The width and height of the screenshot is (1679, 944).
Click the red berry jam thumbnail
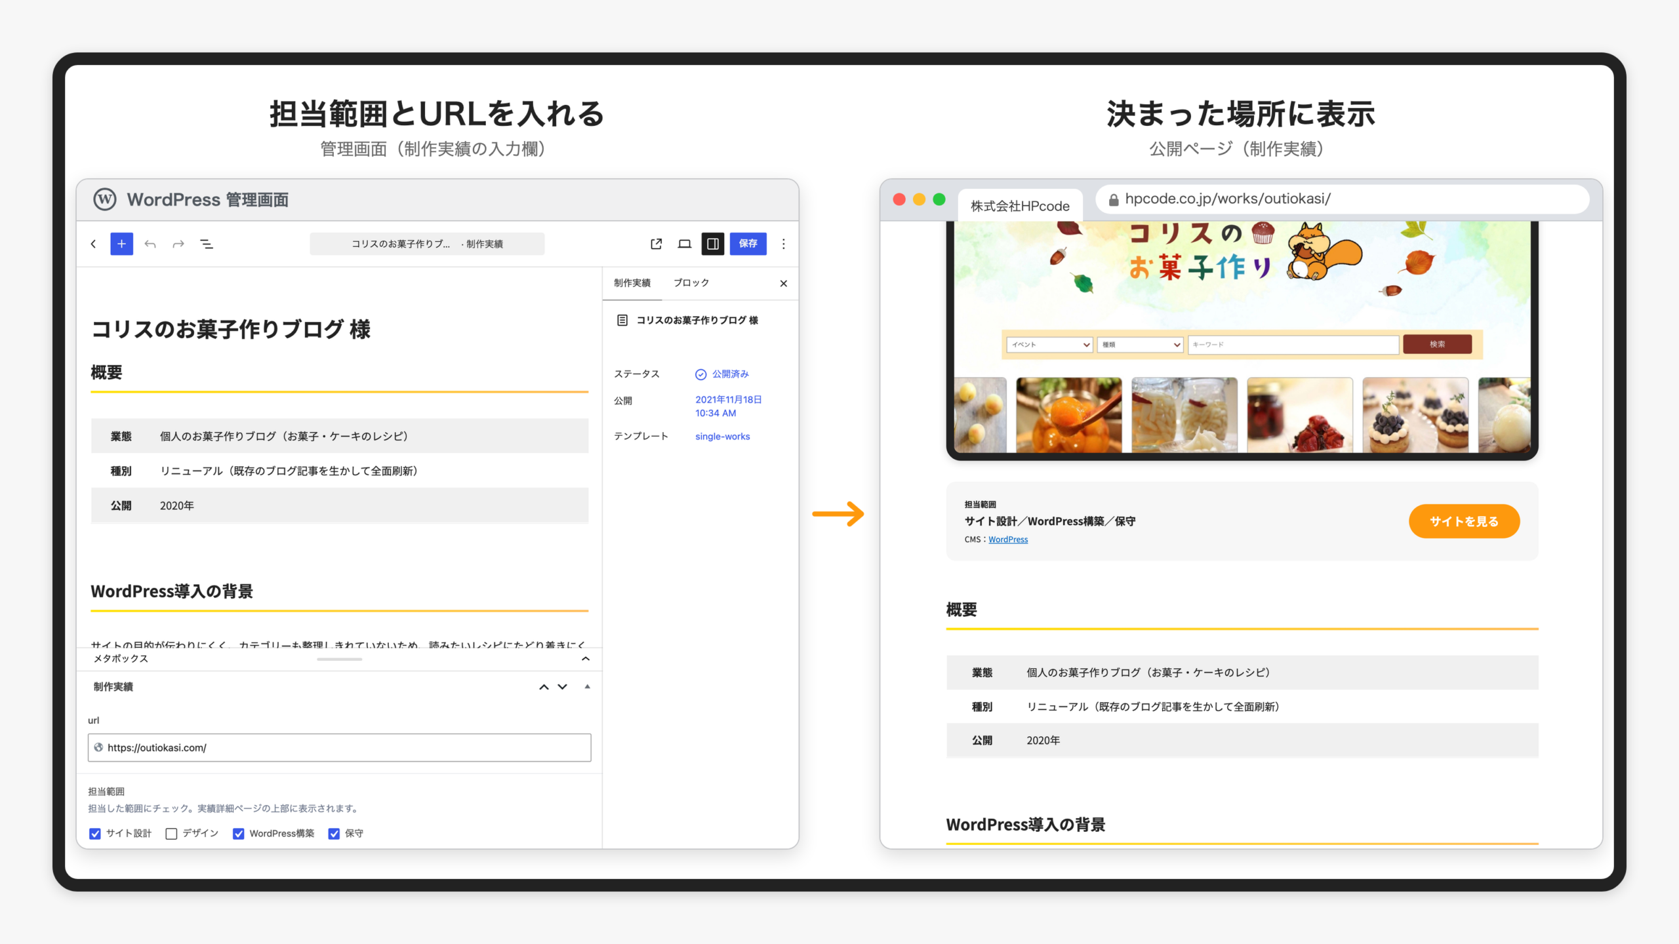1300,415
